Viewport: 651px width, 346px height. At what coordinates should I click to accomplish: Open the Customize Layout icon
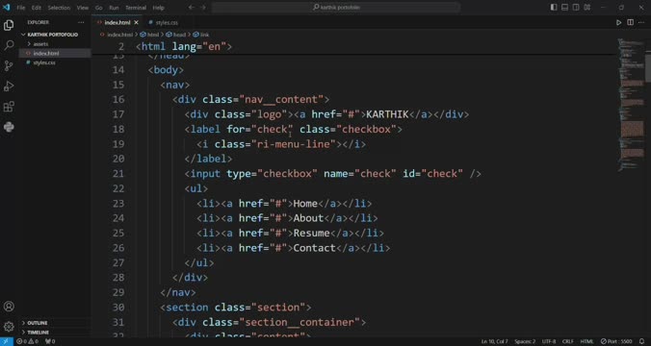tap(587, 8)
